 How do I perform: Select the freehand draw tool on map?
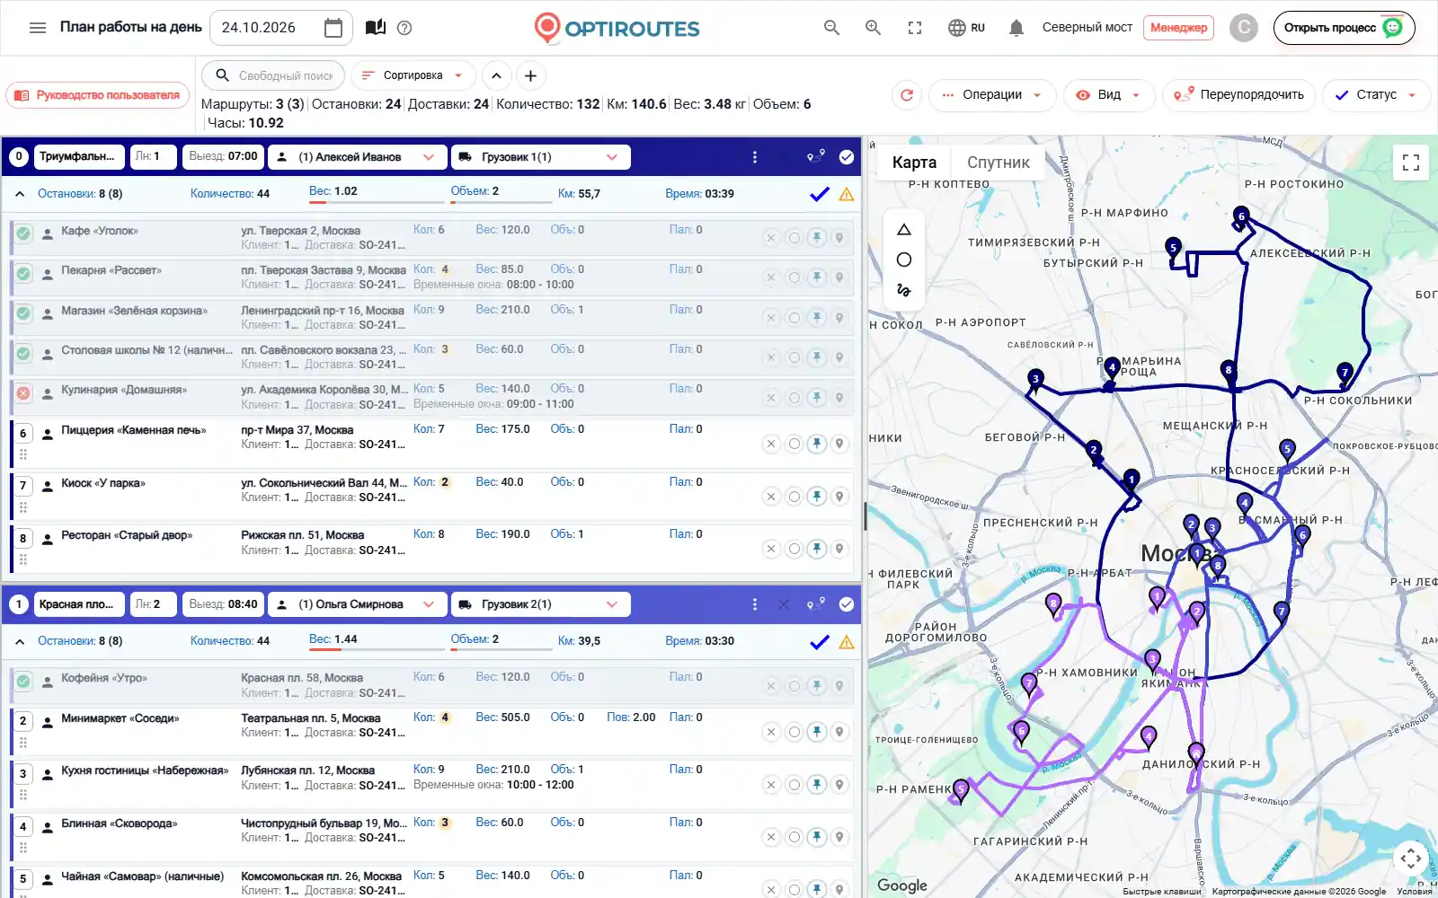coord(904,290)
